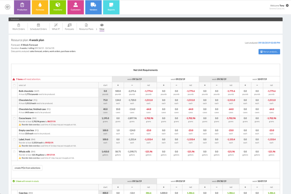Select the Label, front row checkbox

(x=14, y=140)
